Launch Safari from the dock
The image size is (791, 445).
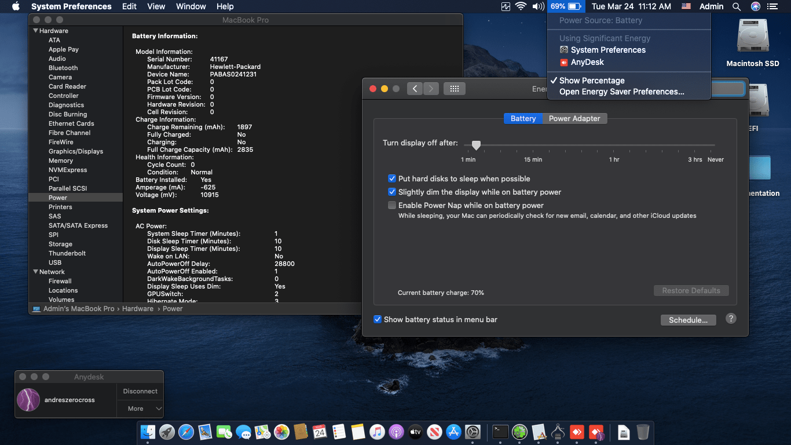coord(186,432)
